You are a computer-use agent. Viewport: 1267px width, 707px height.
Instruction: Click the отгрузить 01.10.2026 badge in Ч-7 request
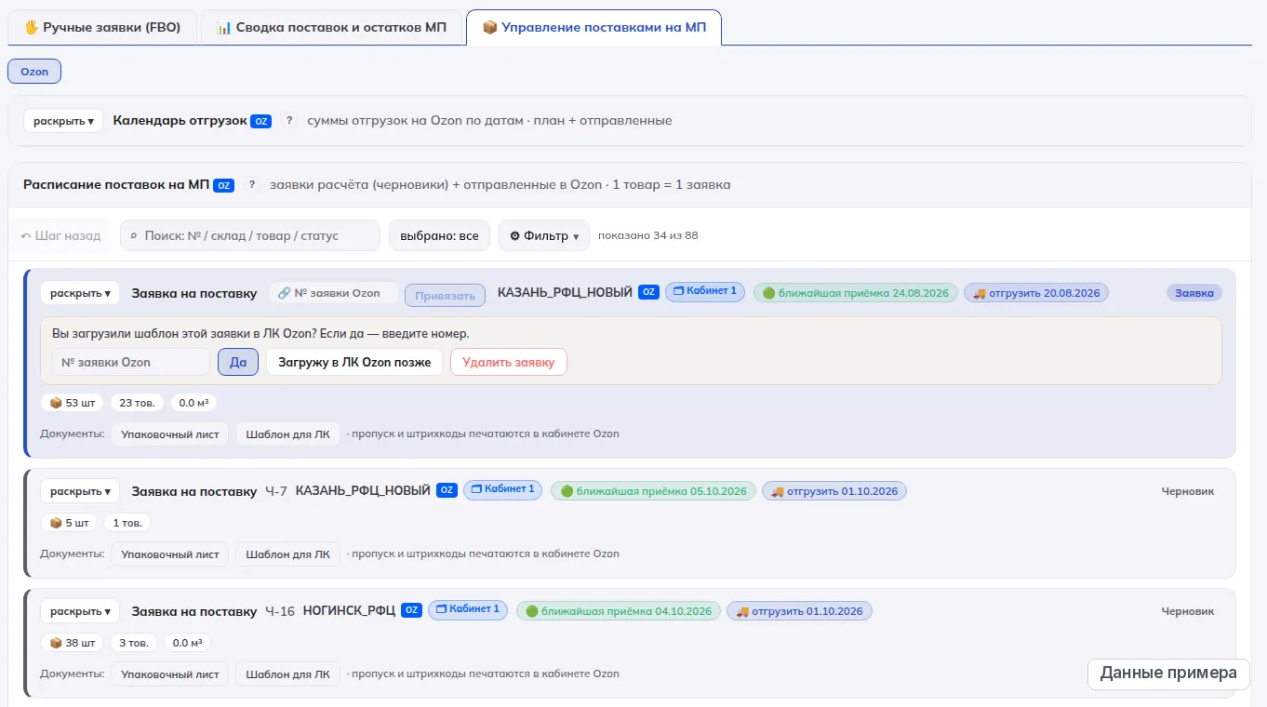coord(834,491)
